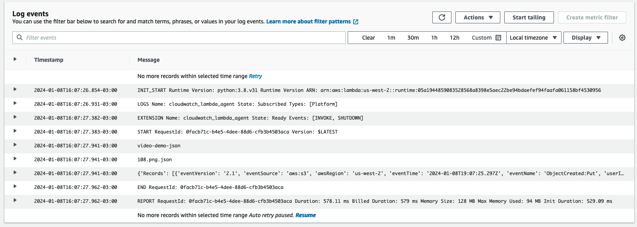Screen dimensions: 637x227
Task: Open the settings gear for log preferences
Action: point(622,38)
